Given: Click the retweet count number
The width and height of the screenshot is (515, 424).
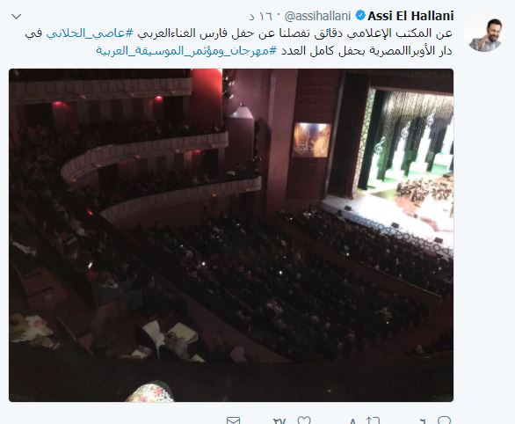Looking at the screenshot, I should 353,421.
